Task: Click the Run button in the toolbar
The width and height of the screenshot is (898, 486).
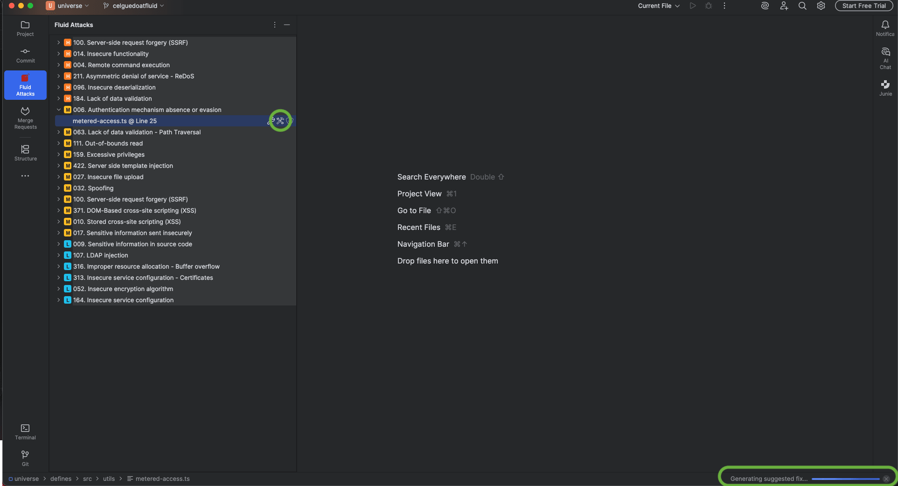Action: (693, 6)
